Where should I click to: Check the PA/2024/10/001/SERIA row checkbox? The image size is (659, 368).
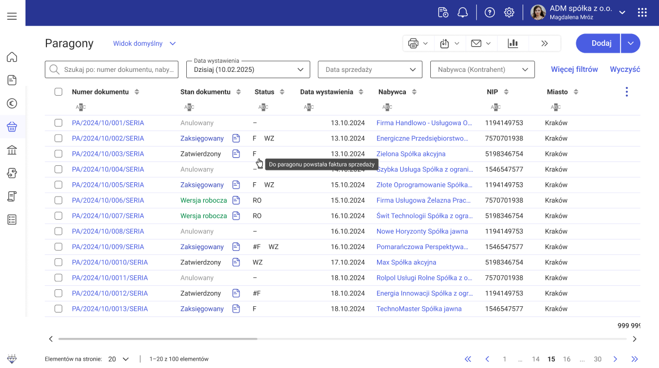58,123
